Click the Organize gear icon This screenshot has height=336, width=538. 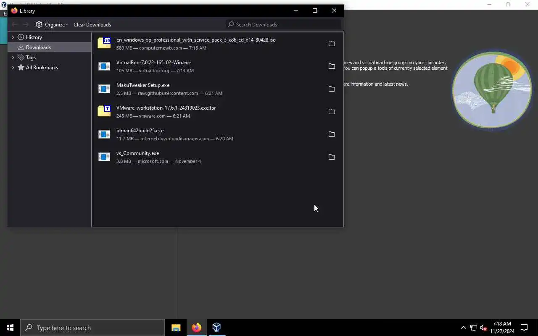click(39, 24)
